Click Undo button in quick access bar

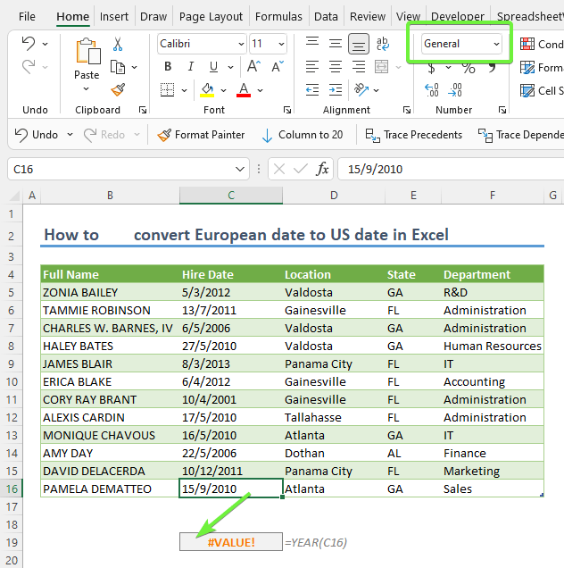pos(37,135)
